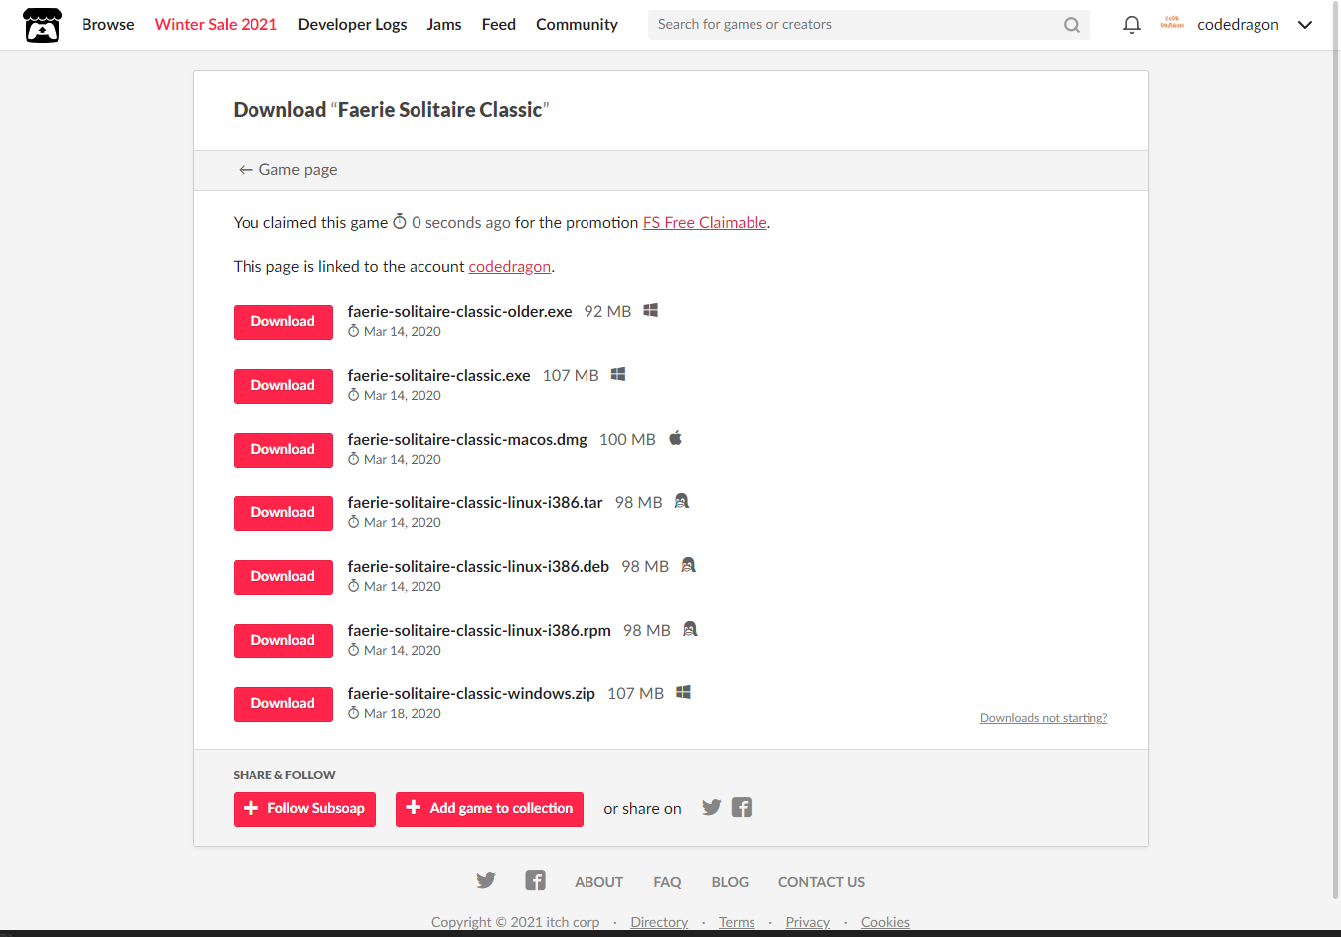Click the 'Downloads not starting?' link
This screenshot has width=1341, height=937.
(x=1044, y=718)
